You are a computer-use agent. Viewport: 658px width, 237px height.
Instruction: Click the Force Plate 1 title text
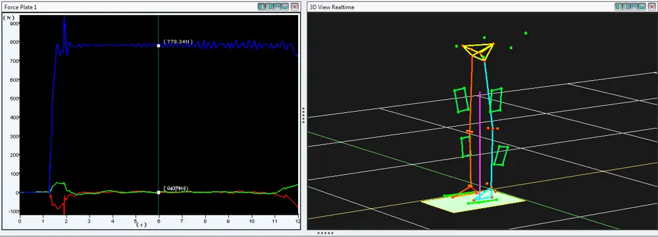click(20, 7)
